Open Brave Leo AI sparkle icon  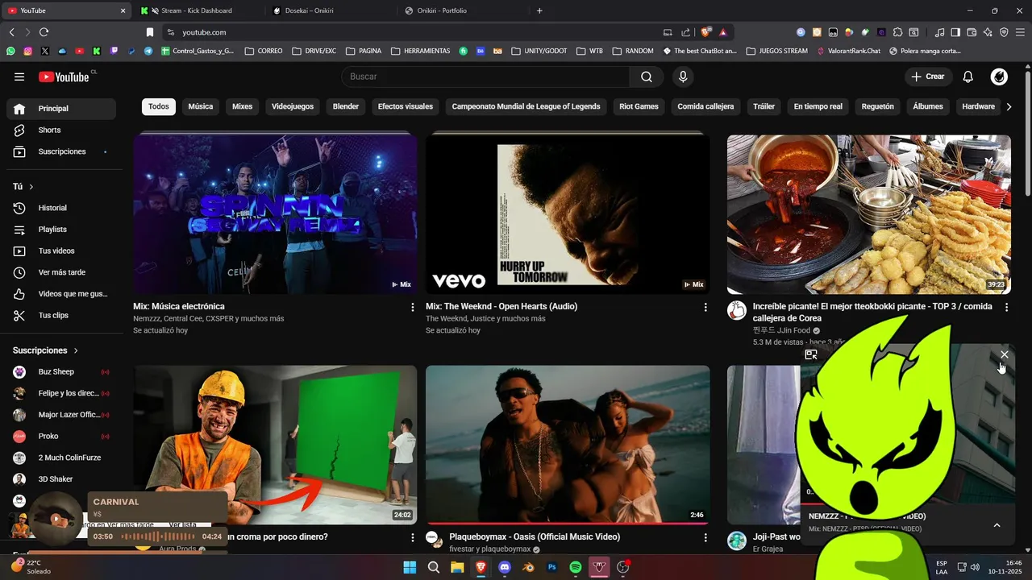point(988,32)
